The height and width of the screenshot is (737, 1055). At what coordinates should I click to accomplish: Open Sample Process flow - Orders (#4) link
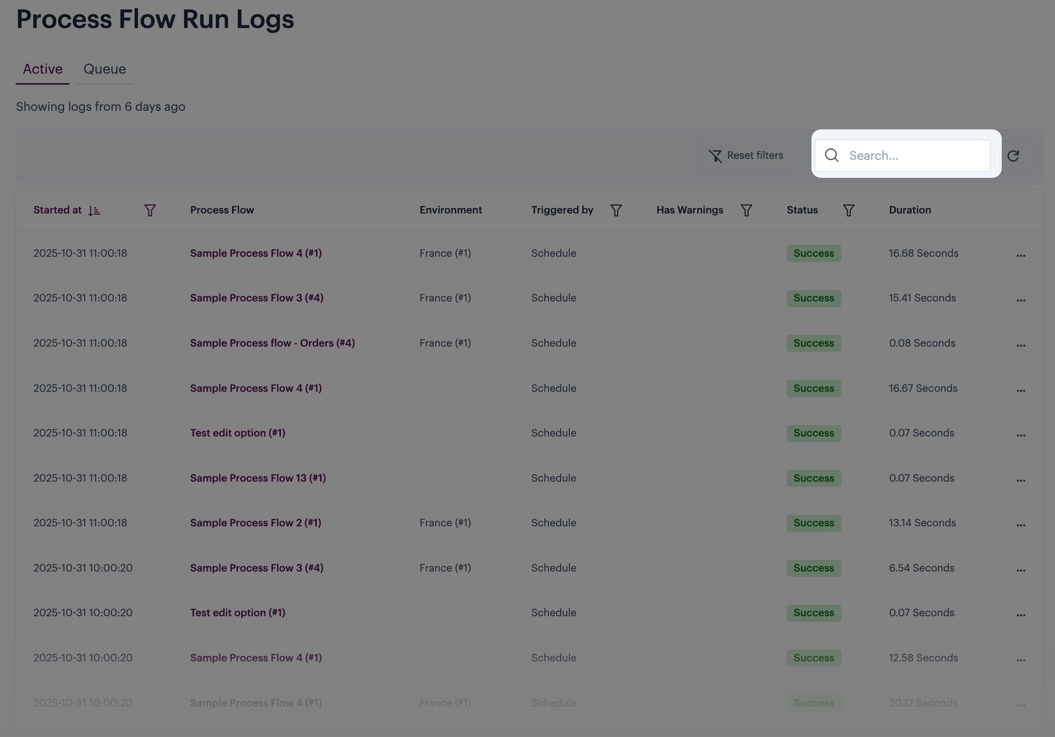[x=273, y=343]
